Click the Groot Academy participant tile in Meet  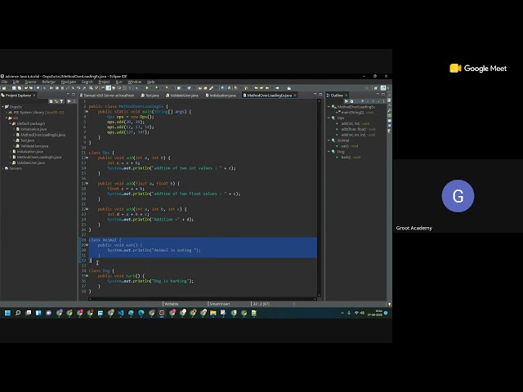[458, 196]
